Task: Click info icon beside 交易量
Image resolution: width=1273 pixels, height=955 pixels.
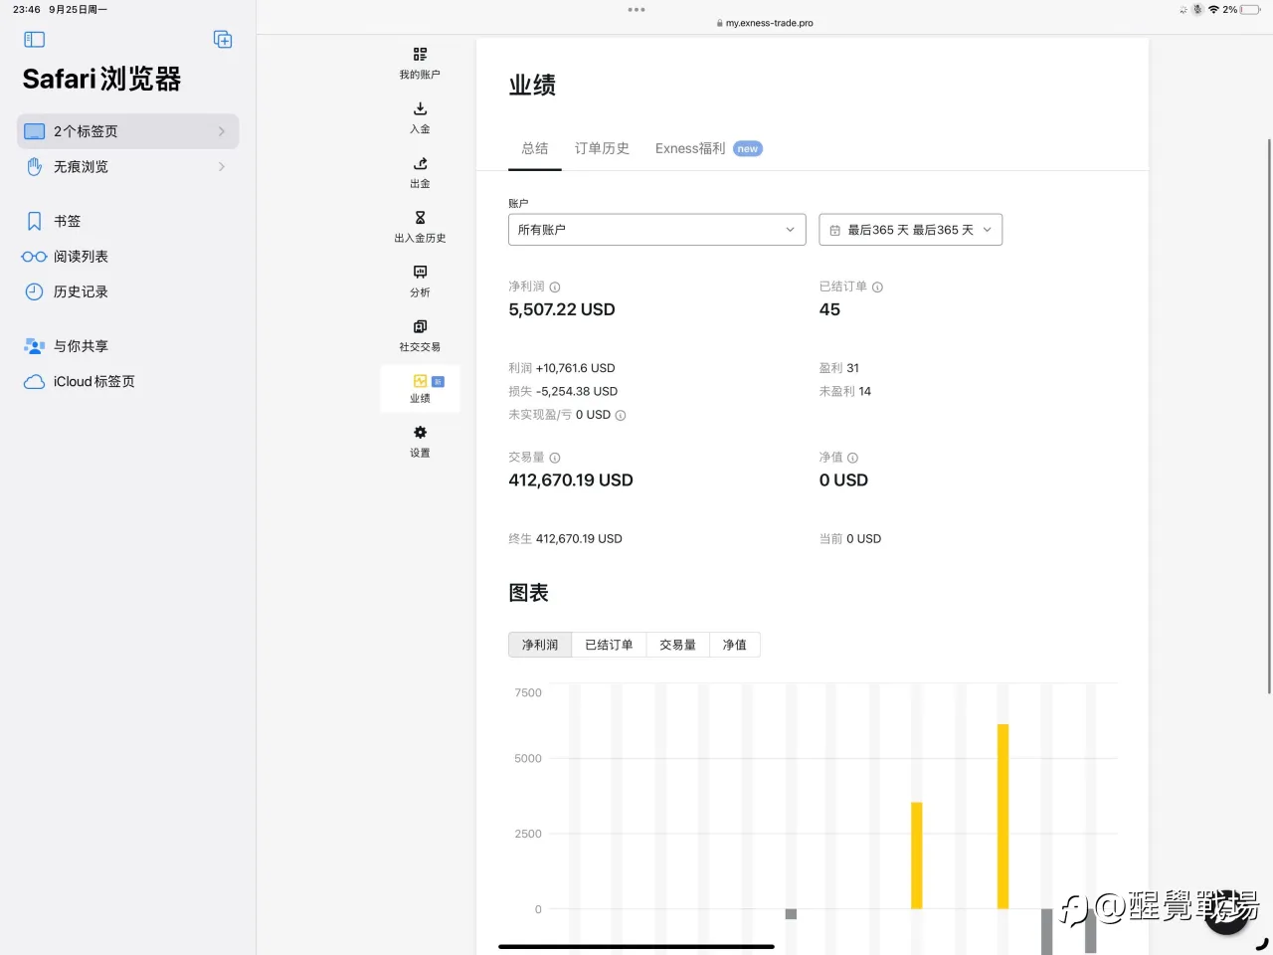Action: coord(555,459)
